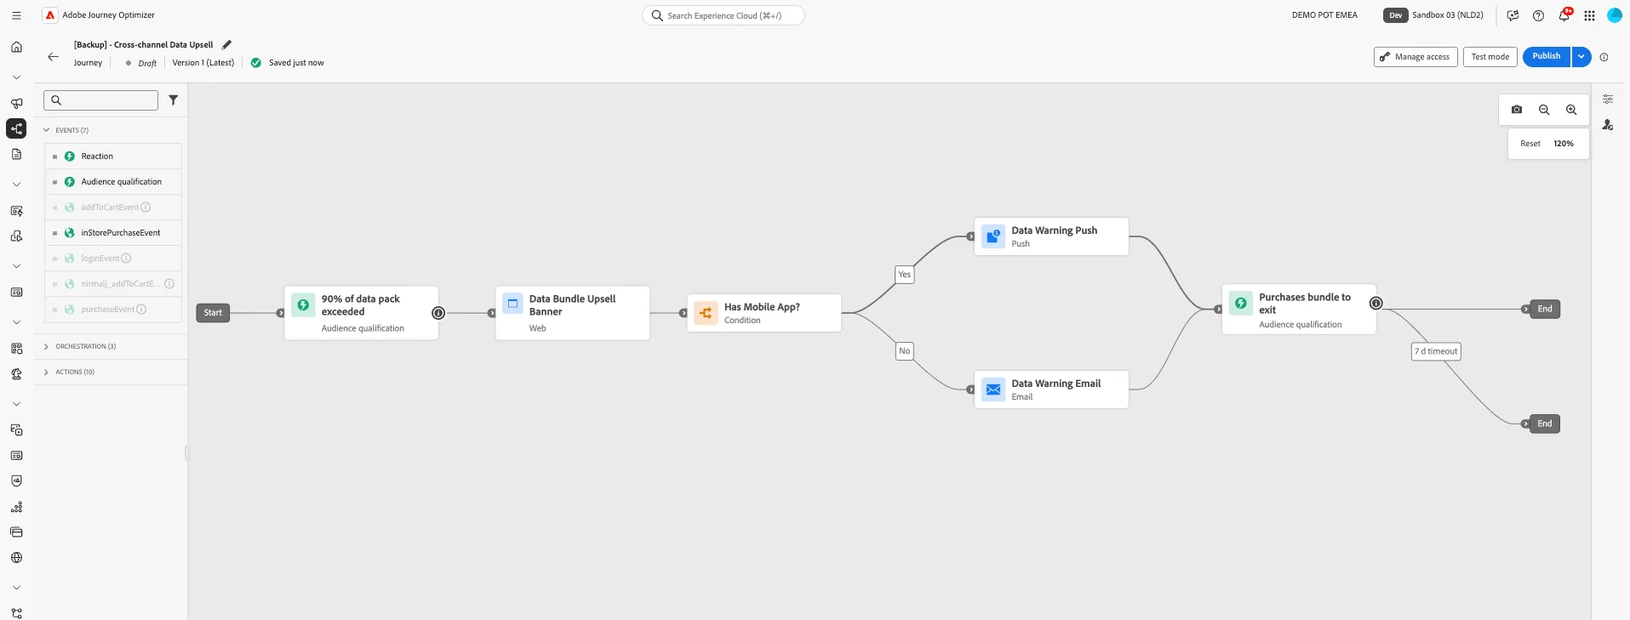The height and width of the screenshot is (620, 1630).
Task: Reset the canvas zoom
Action: (x=1530, y=144)
